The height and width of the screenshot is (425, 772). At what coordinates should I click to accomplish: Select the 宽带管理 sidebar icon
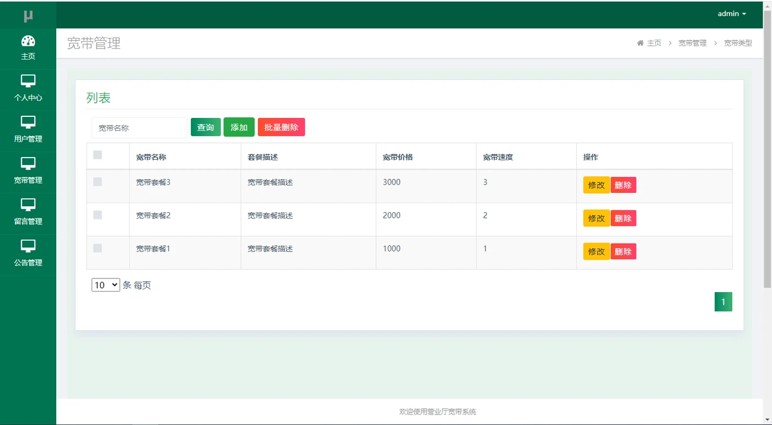click(x=28, y=164)
